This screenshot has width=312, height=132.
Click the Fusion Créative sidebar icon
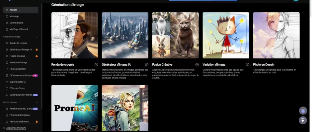coord(7,56)
